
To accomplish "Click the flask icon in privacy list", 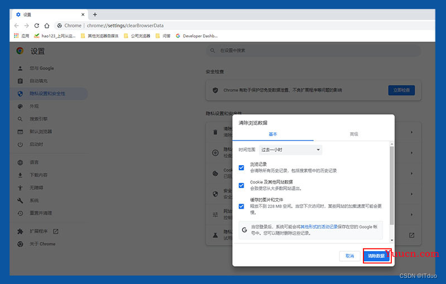I will tap(215, 235).
